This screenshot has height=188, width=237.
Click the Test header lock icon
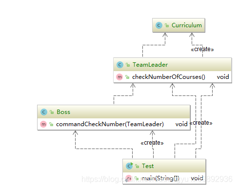(x=137, y=166)
